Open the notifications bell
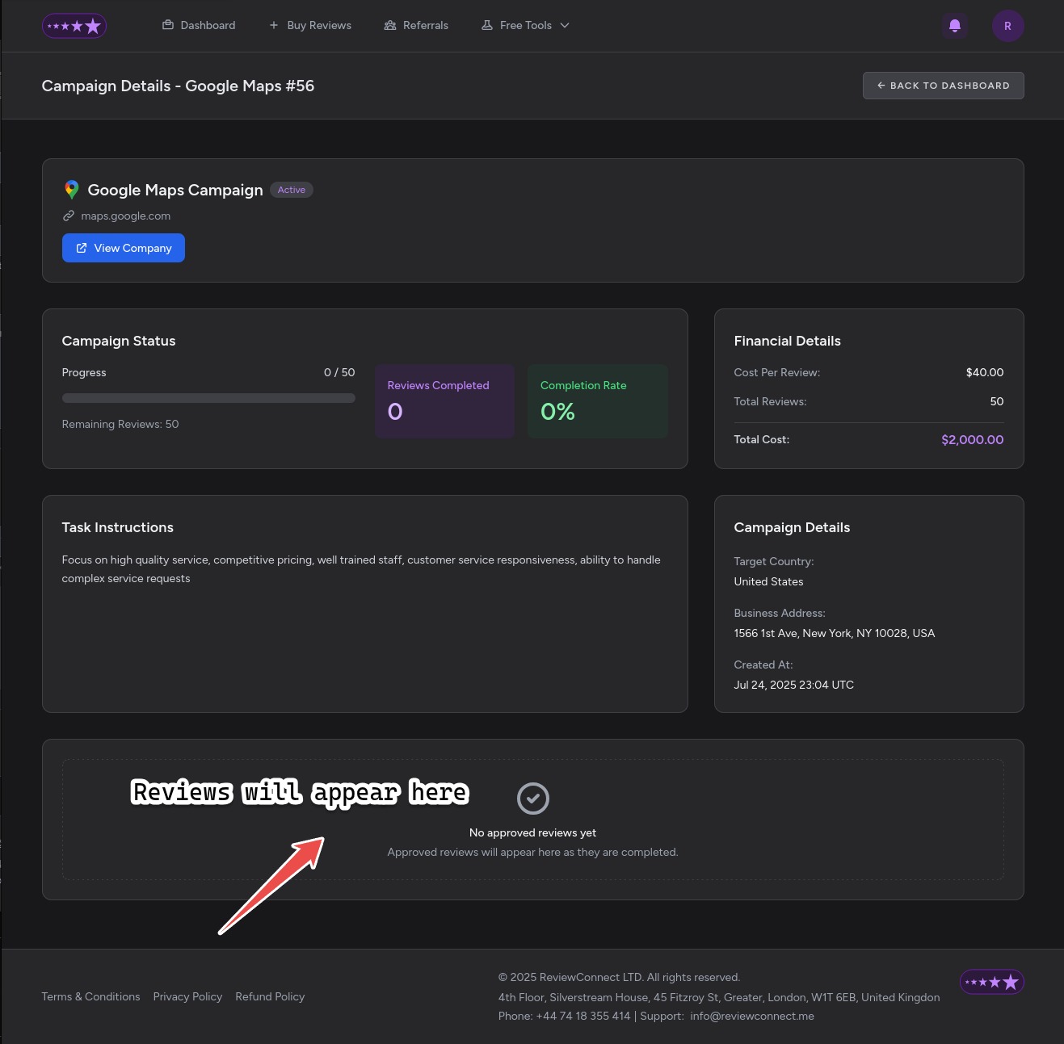This screenshot has height=1044, width=1064. pyautogui.click(x=954, y=26)
